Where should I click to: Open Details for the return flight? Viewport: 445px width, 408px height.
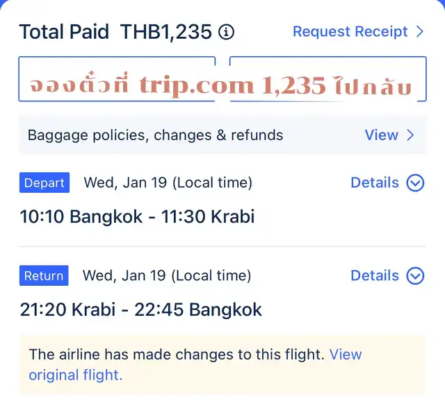click(x=374, y=275)
